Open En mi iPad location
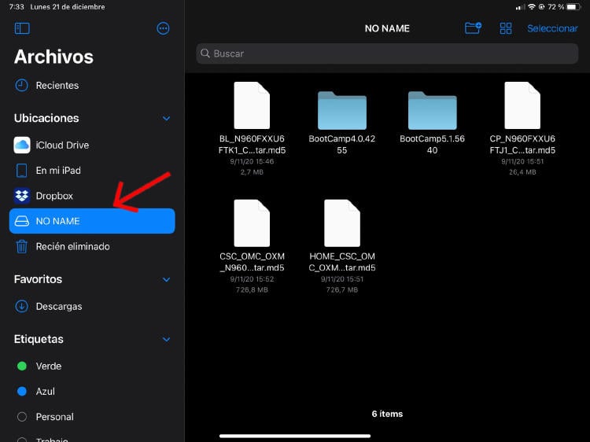 tap(57, 171)
